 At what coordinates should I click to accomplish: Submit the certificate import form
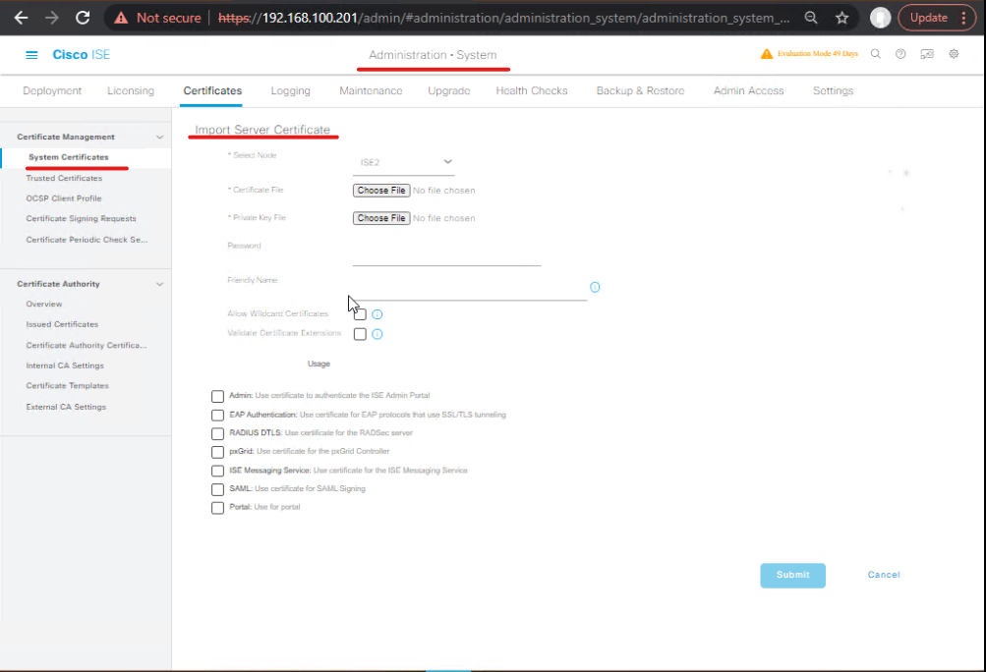[x=793, y=575]
